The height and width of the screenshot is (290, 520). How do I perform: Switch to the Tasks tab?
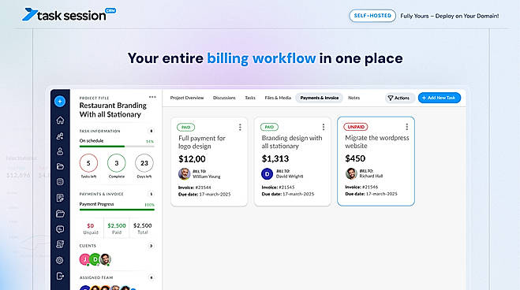(250, 98)
